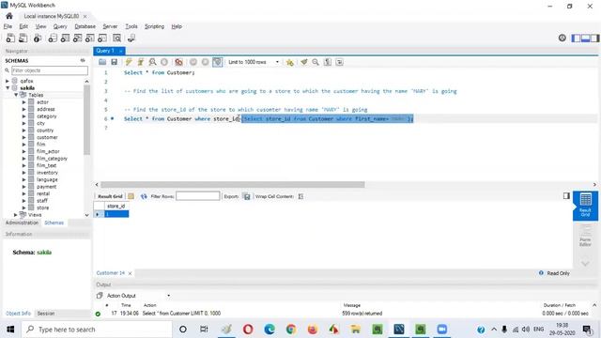Save the script with floppy icon
Screen dimensions: 601x338
(x=115, y=62)
